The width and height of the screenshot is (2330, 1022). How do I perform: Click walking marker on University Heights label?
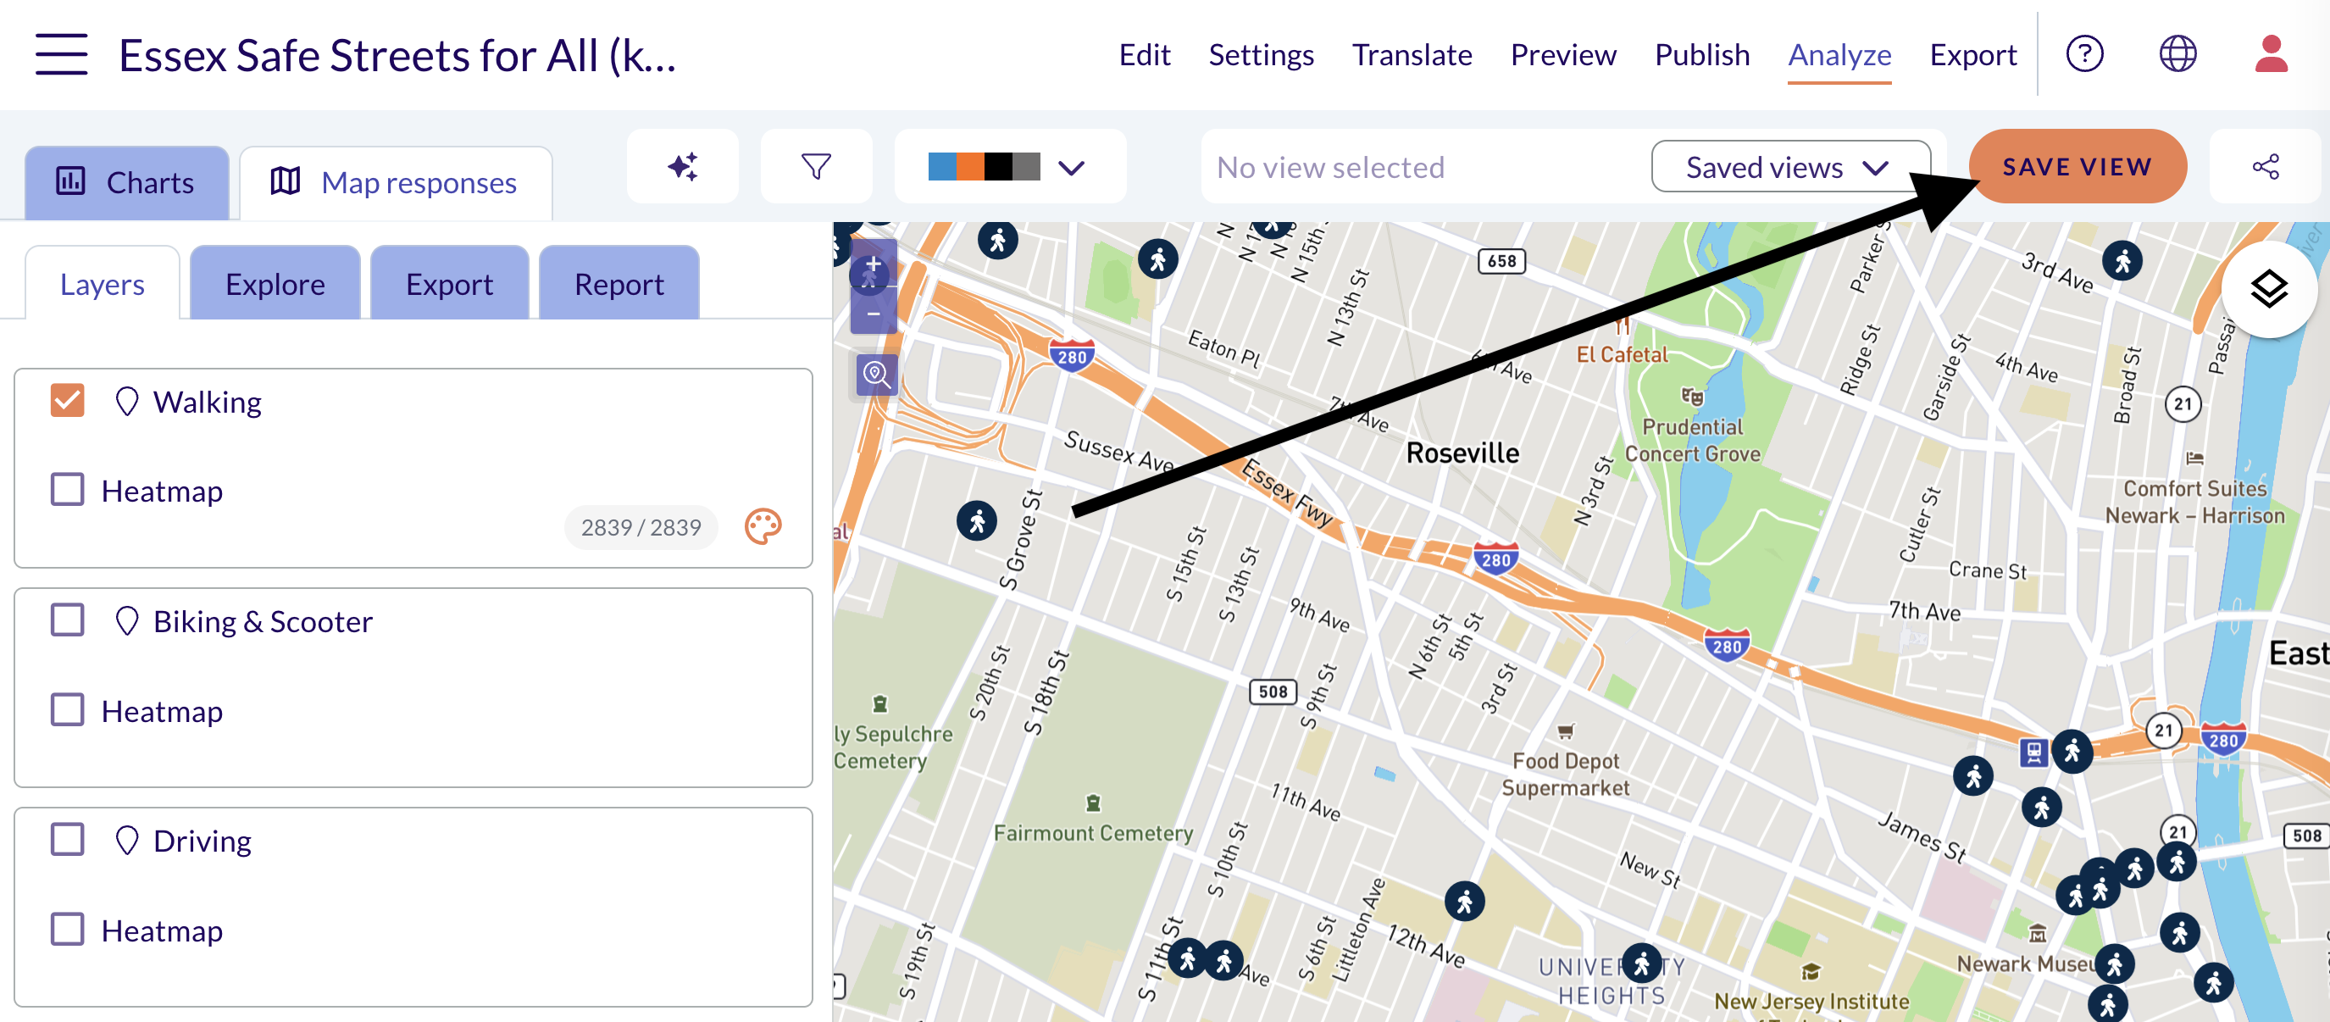point(1641,964)
